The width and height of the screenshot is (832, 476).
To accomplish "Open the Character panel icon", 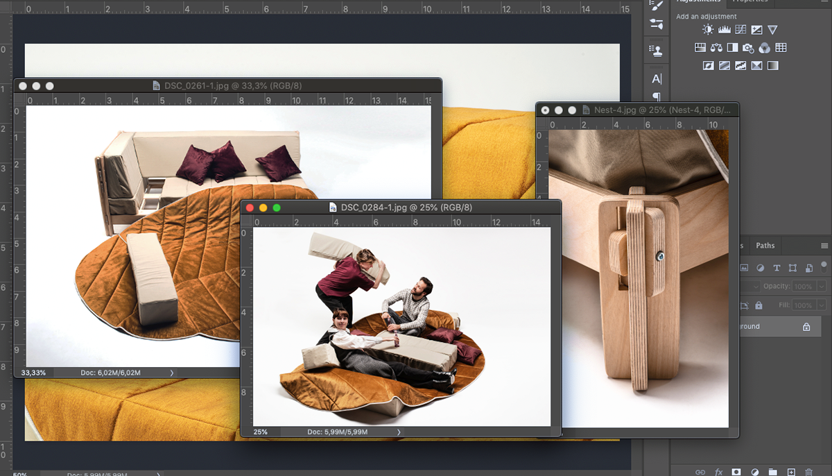I will 657,79.
